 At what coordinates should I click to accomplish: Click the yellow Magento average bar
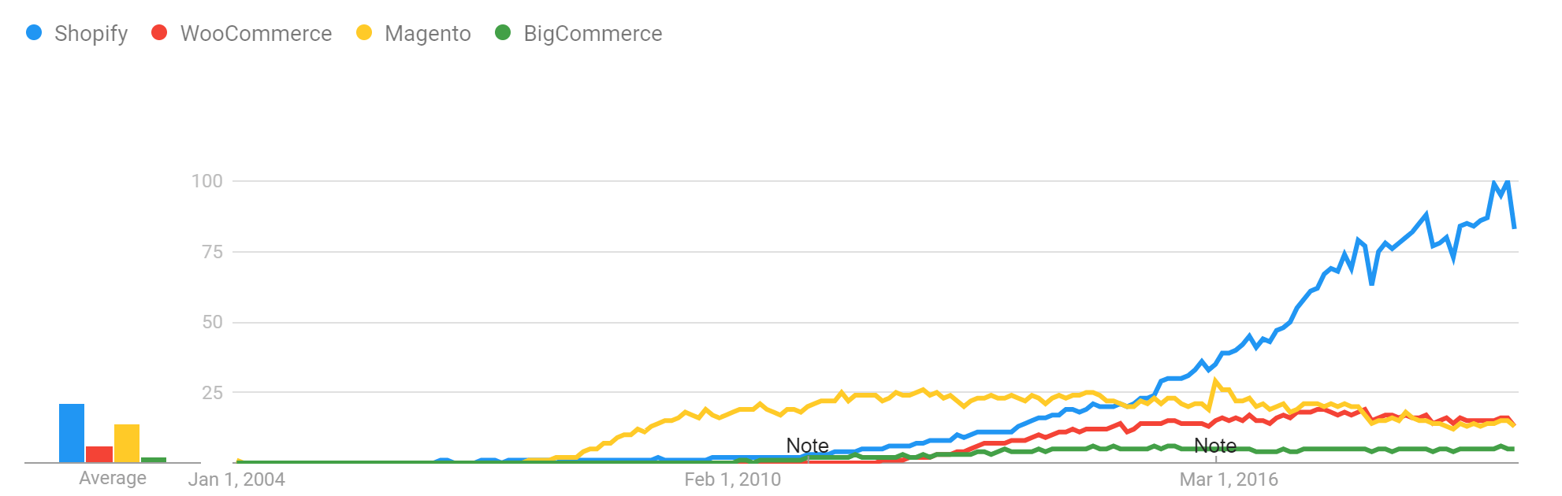tap(127, 443)
